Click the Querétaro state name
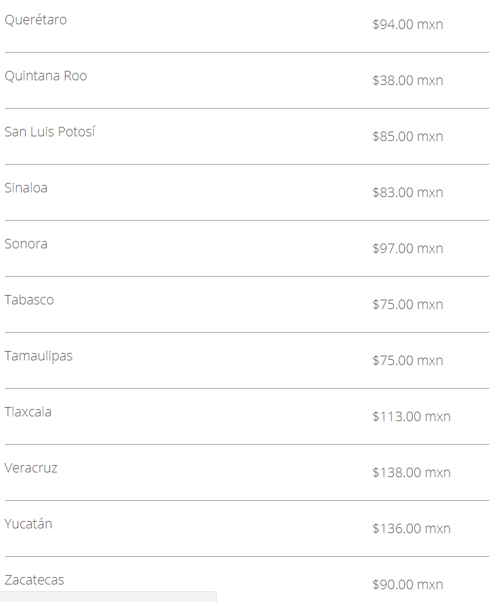 point(36,20)
